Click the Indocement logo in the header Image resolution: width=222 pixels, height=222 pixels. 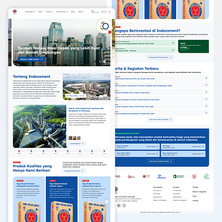coord(14,12)
